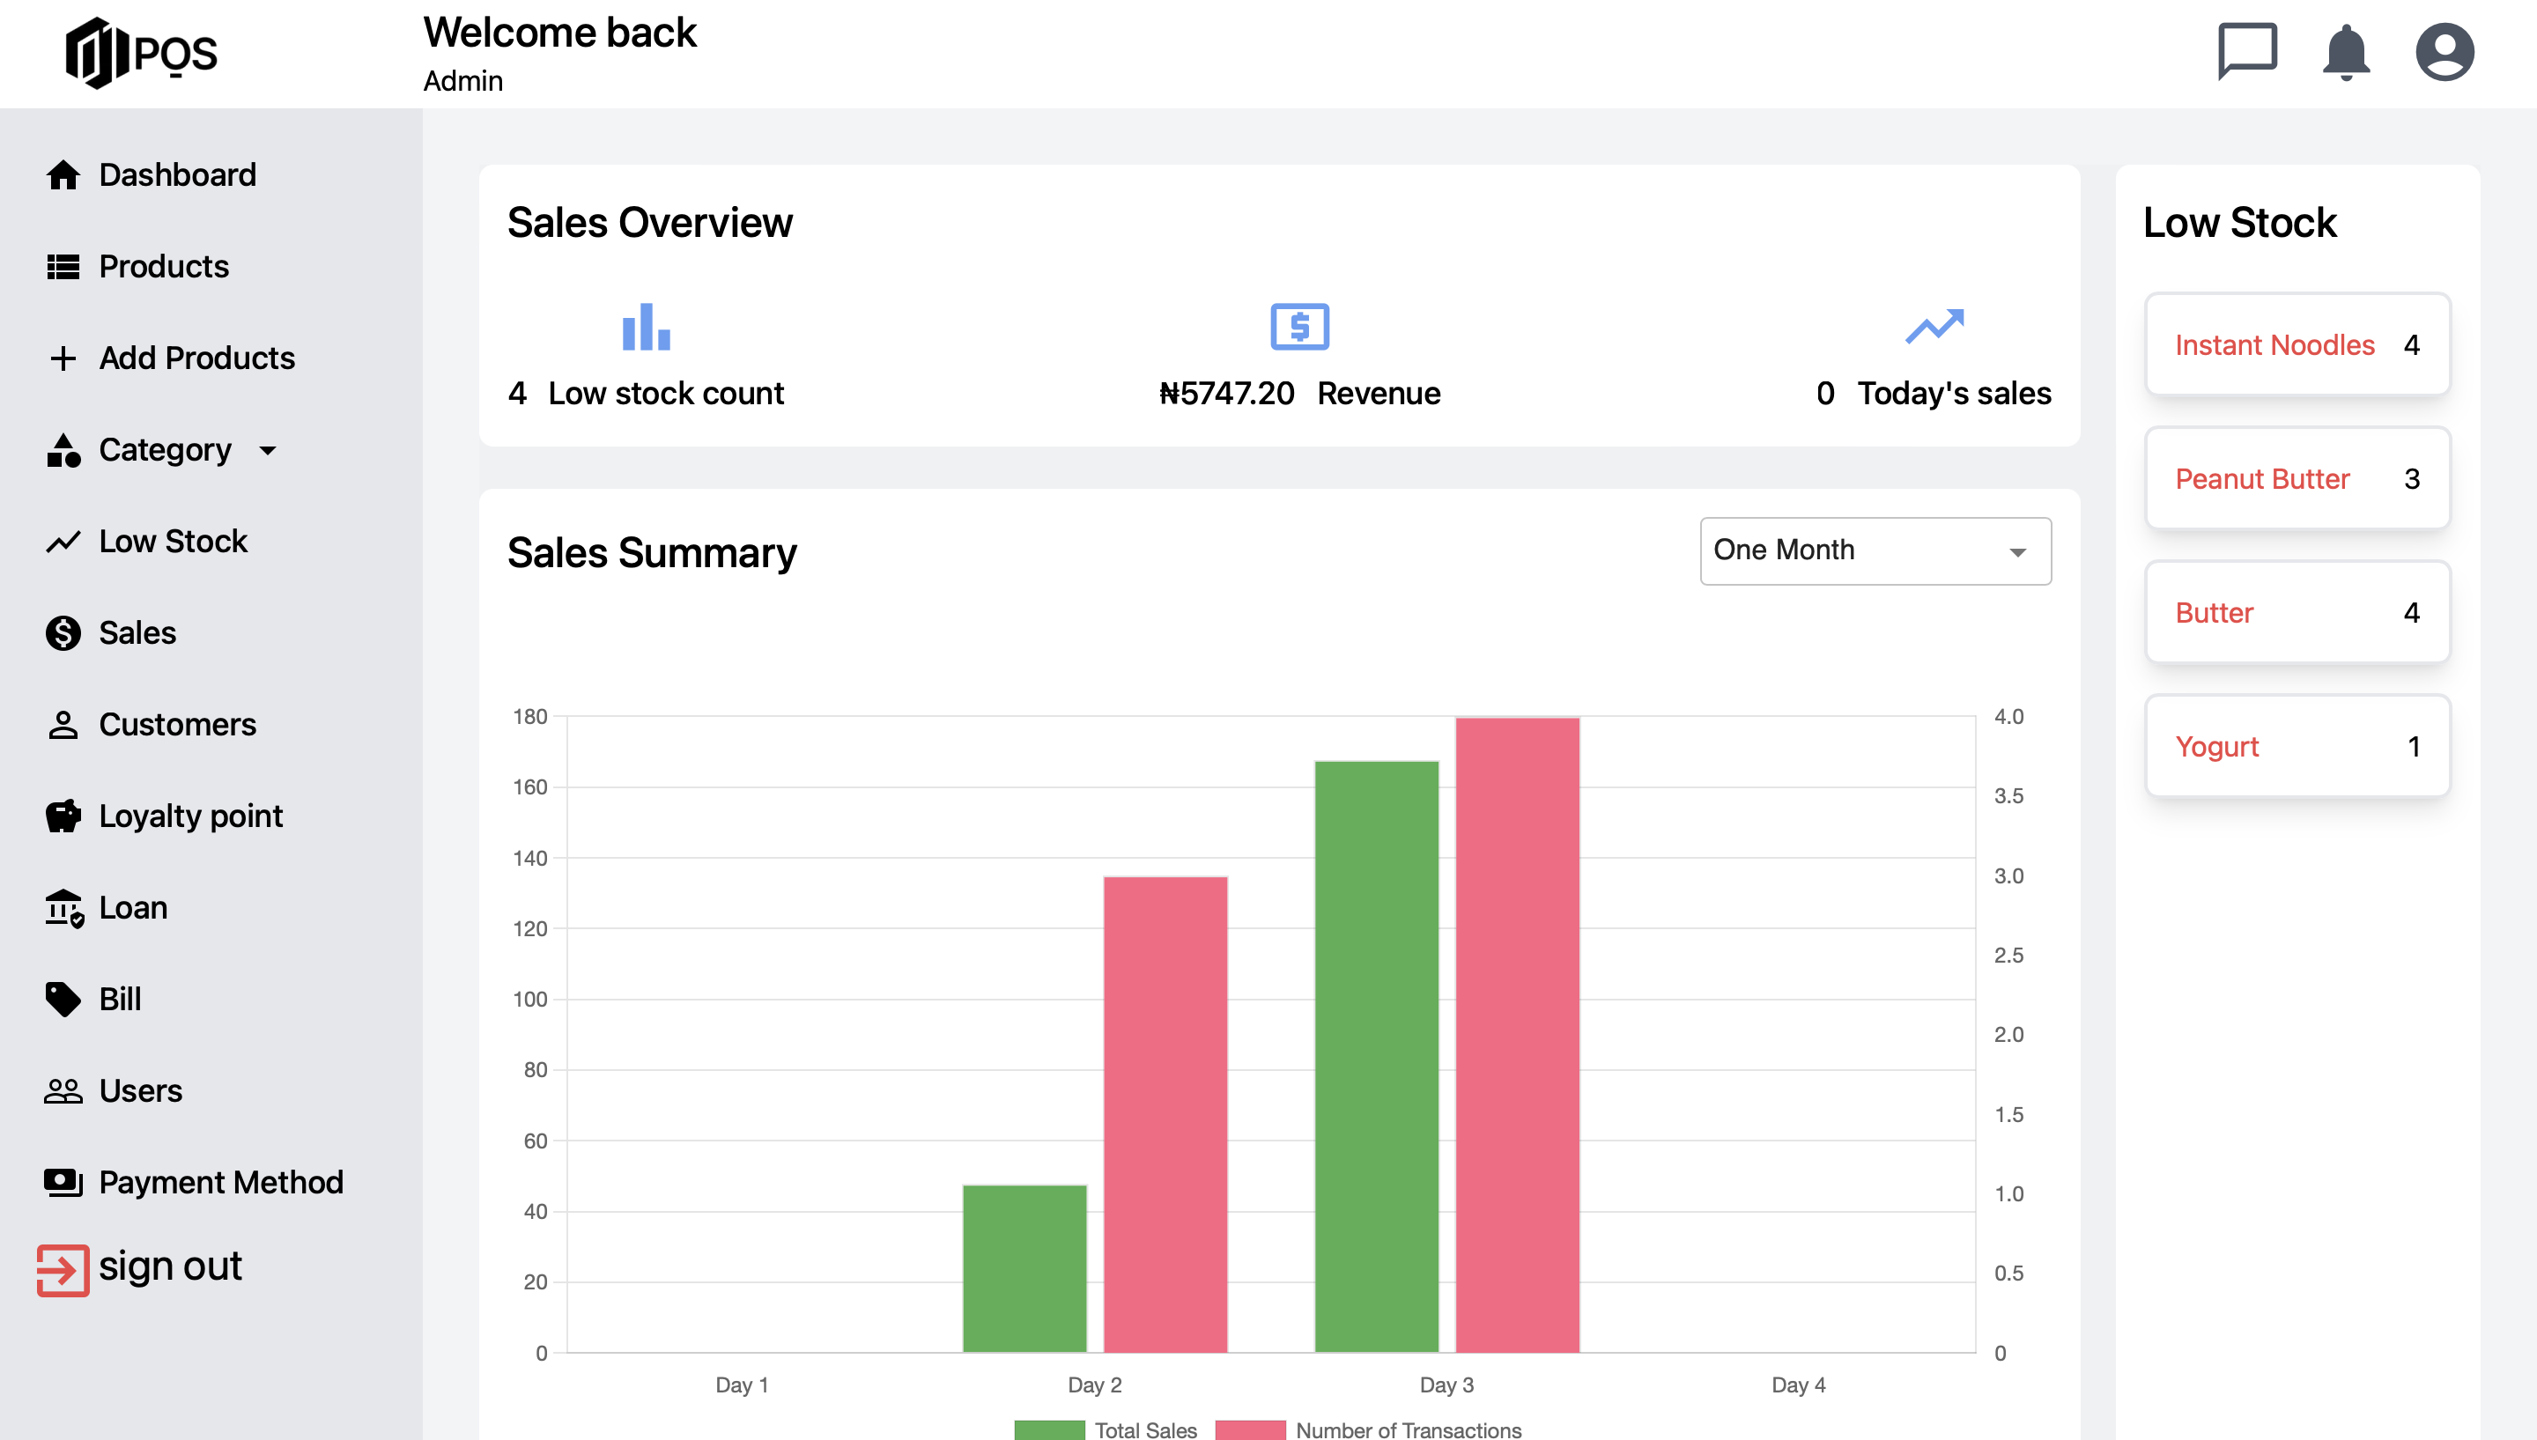The image size is (2537, 1440).
Task: Open the Bill menu item
Action: (120, 999)
